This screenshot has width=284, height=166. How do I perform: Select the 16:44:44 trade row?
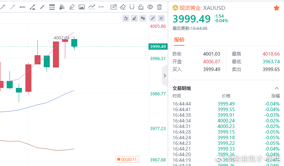pos(226,104)
